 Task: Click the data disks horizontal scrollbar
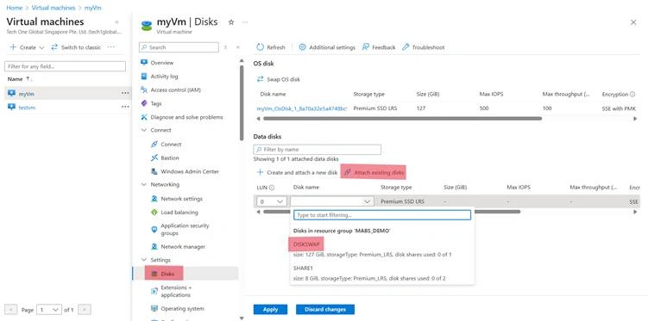coord(392,212)
